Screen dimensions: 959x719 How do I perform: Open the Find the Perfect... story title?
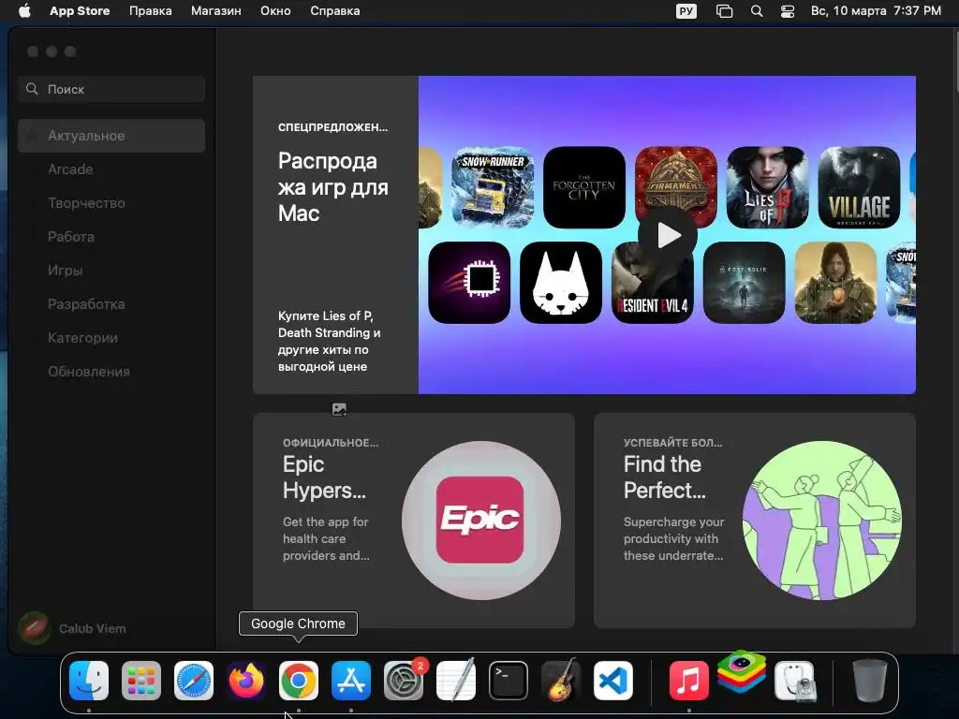tap(665, 477)
